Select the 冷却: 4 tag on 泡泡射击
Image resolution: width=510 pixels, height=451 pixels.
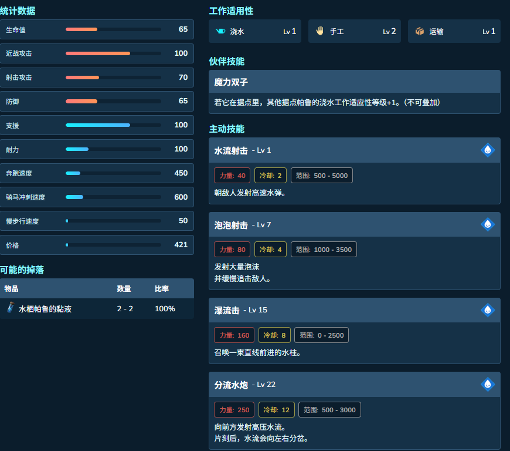[x=270, y=250]
